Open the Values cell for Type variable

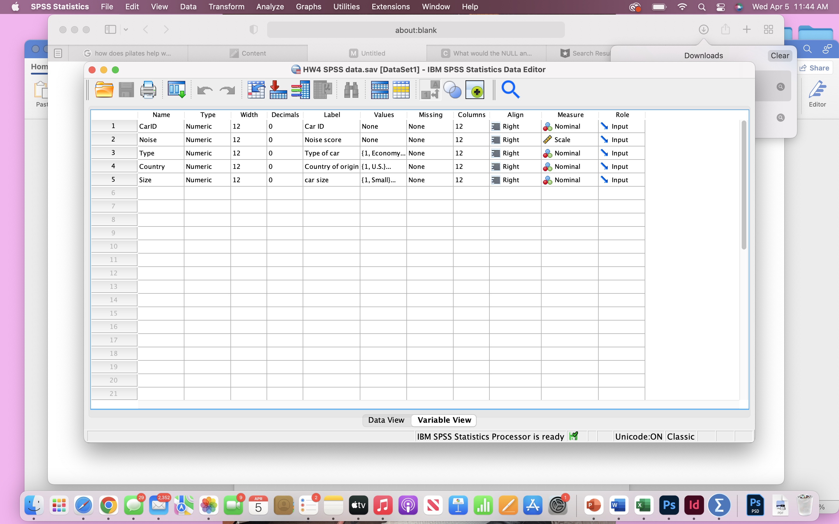[x=383, y=153]
